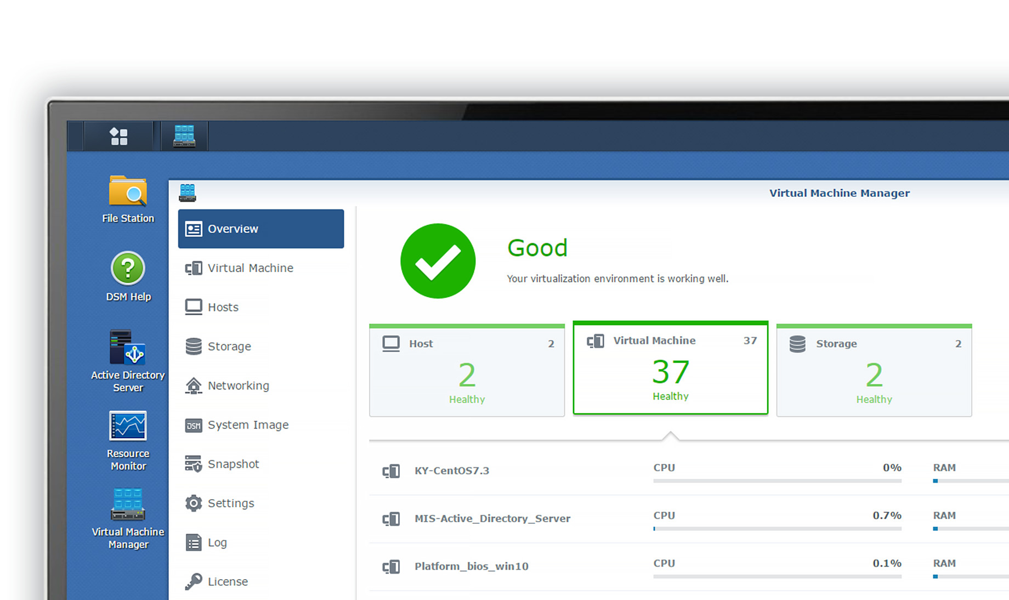The height and width of the screenshot is (600, 1009).
Task: Click the Virtual Machine card icon
Action: click(596, 341)
